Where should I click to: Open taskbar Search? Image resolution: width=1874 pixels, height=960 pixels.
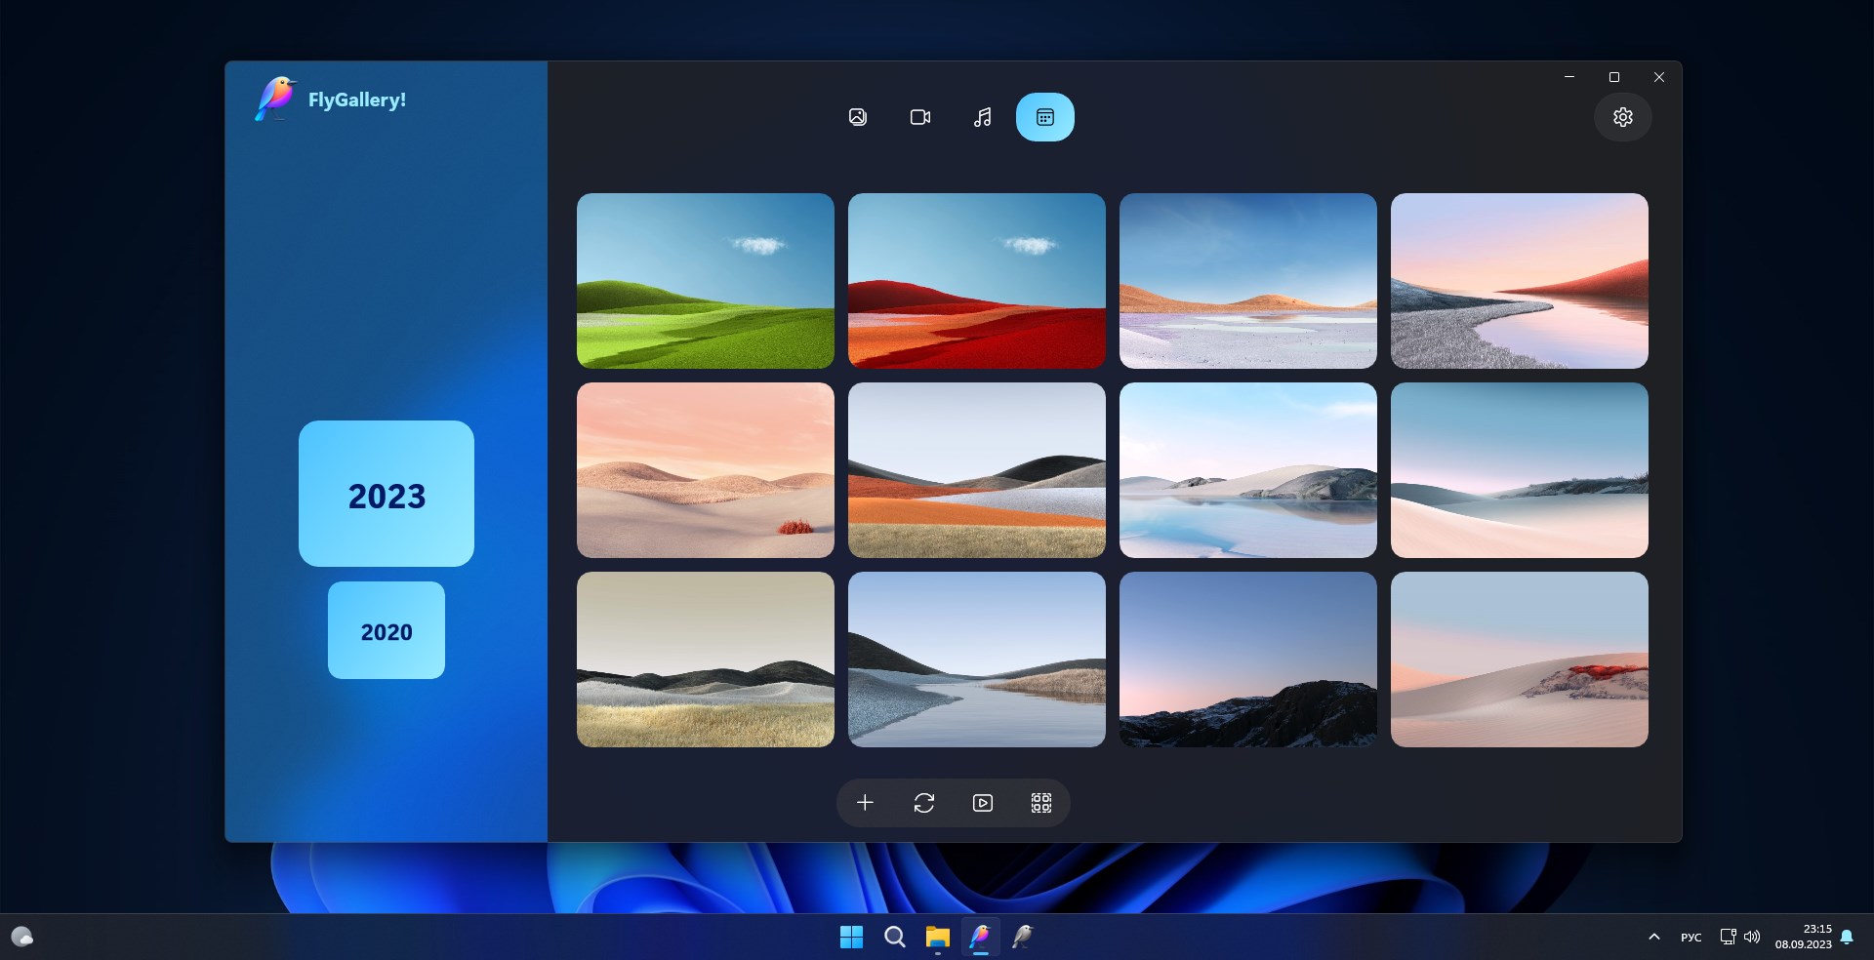[x=894, y=937]
